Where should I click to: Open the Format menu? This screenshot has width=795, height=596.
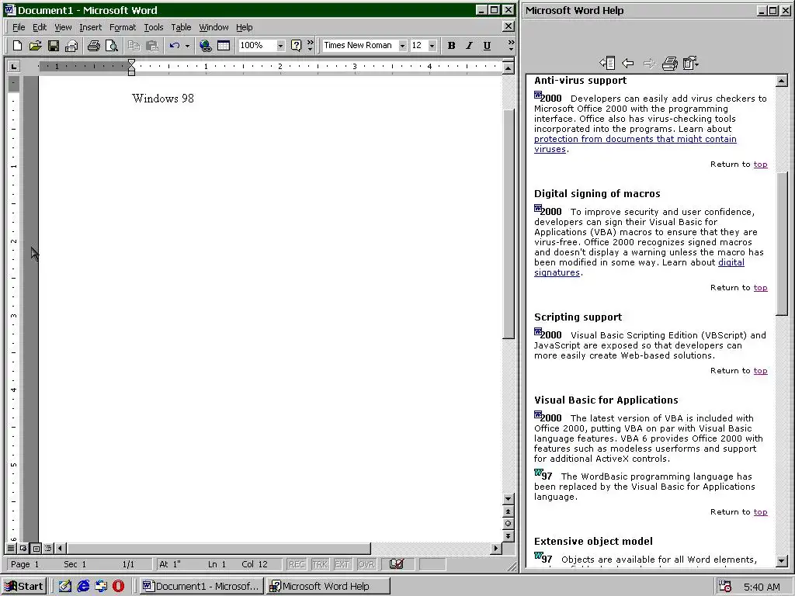coord(123,27)
